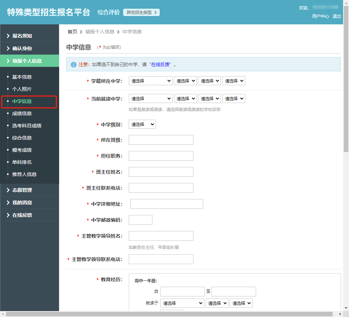Click 退出 to log out
This screenshot has height=317, width=349.
pyautogui.click(x=336, y=16)
